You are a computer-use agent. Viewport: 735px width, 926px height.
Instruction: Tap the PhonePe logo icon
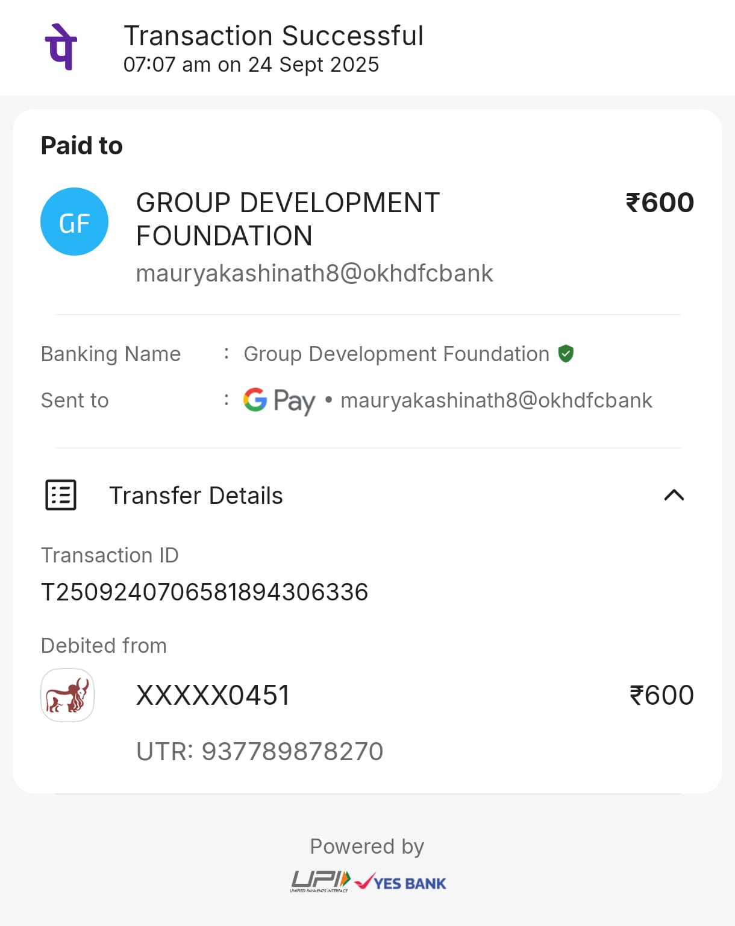[x=61, y=47]
